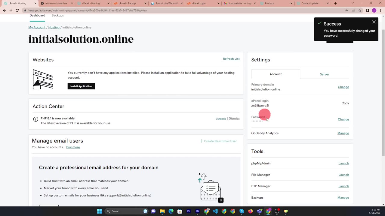Switch to the Products tab
This screenshot has width=385, height=216.
[x=276, y=3]
